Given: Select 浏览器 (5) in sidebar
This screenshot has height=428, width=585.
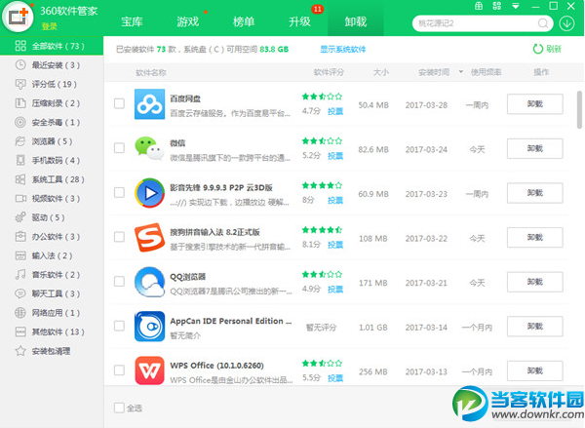Looking at the screenshot, I should [x=52, y=141].
